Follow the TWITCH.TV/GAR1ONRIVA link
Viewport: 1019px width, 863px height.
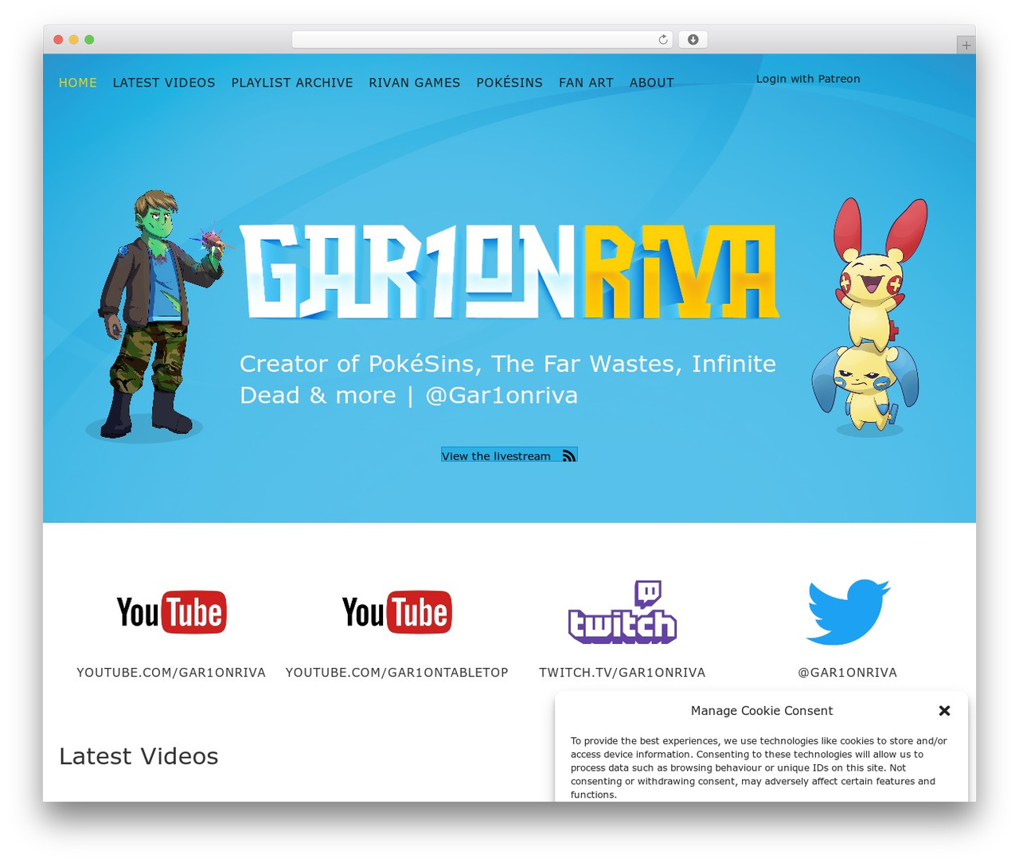pyautogui.click(x=623, y=673)
